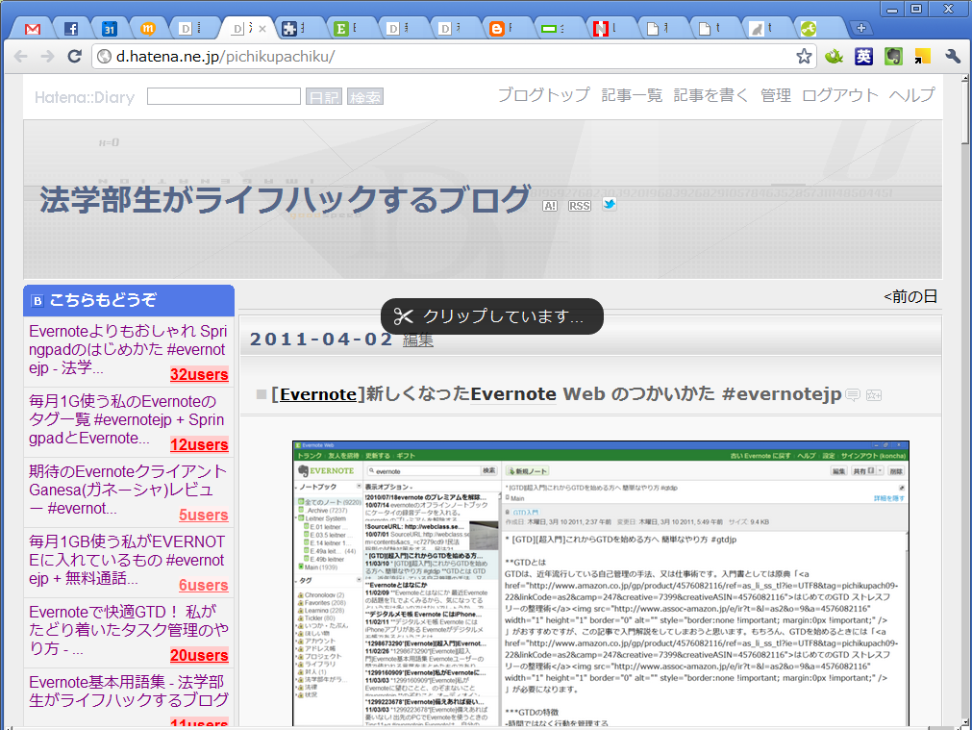
Task: Open a new tab with plus button
Action: pyautogui.click(x=860, y=28)
